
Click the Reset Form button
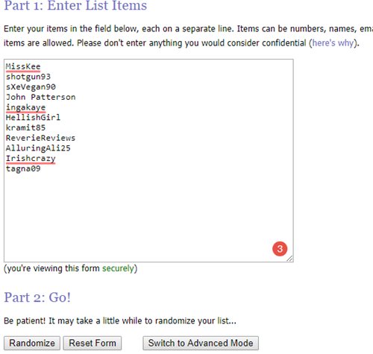93,343
